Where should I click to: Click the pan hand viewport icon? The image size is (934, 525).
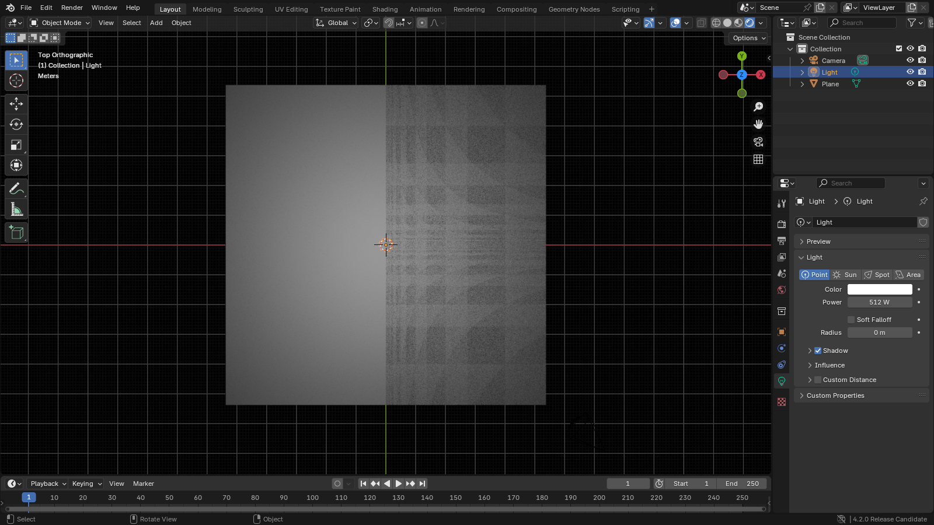(x=758, y=124)
